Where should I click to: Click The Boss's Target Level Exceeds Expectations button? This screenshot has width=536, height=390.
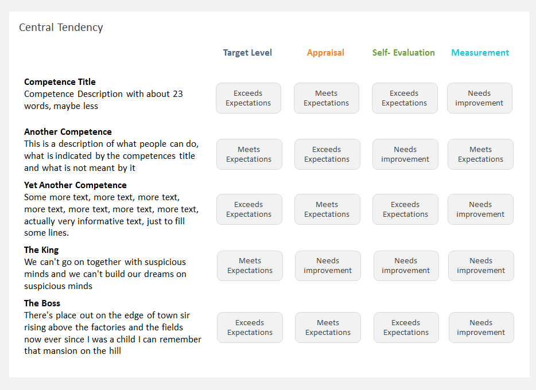tap(250, 327)
